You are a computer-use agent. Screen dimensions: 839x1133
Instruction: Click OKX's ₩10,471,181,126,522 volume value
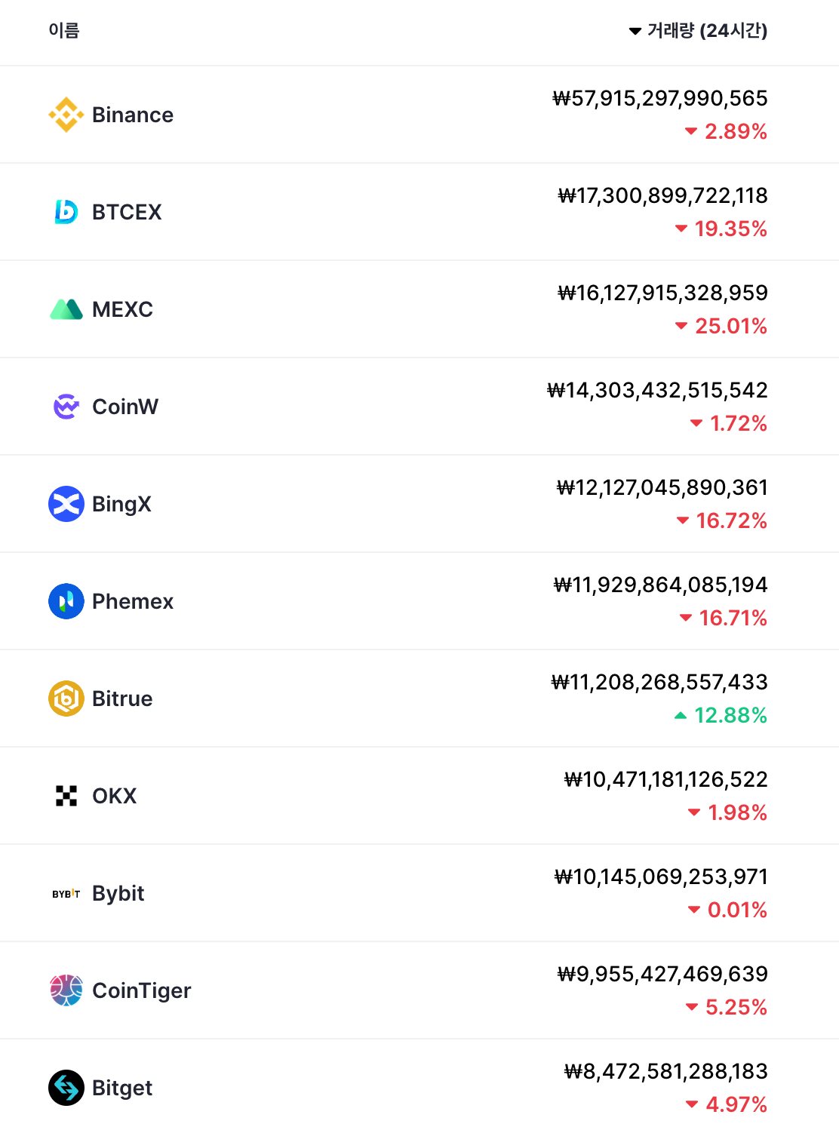(665, 779)
